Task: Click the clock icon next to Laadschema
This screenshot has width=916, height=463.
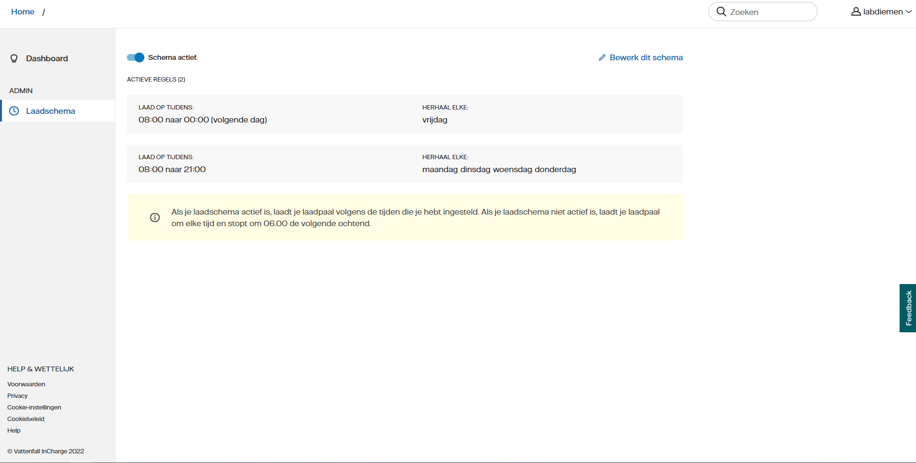Action: pos(14,110)
